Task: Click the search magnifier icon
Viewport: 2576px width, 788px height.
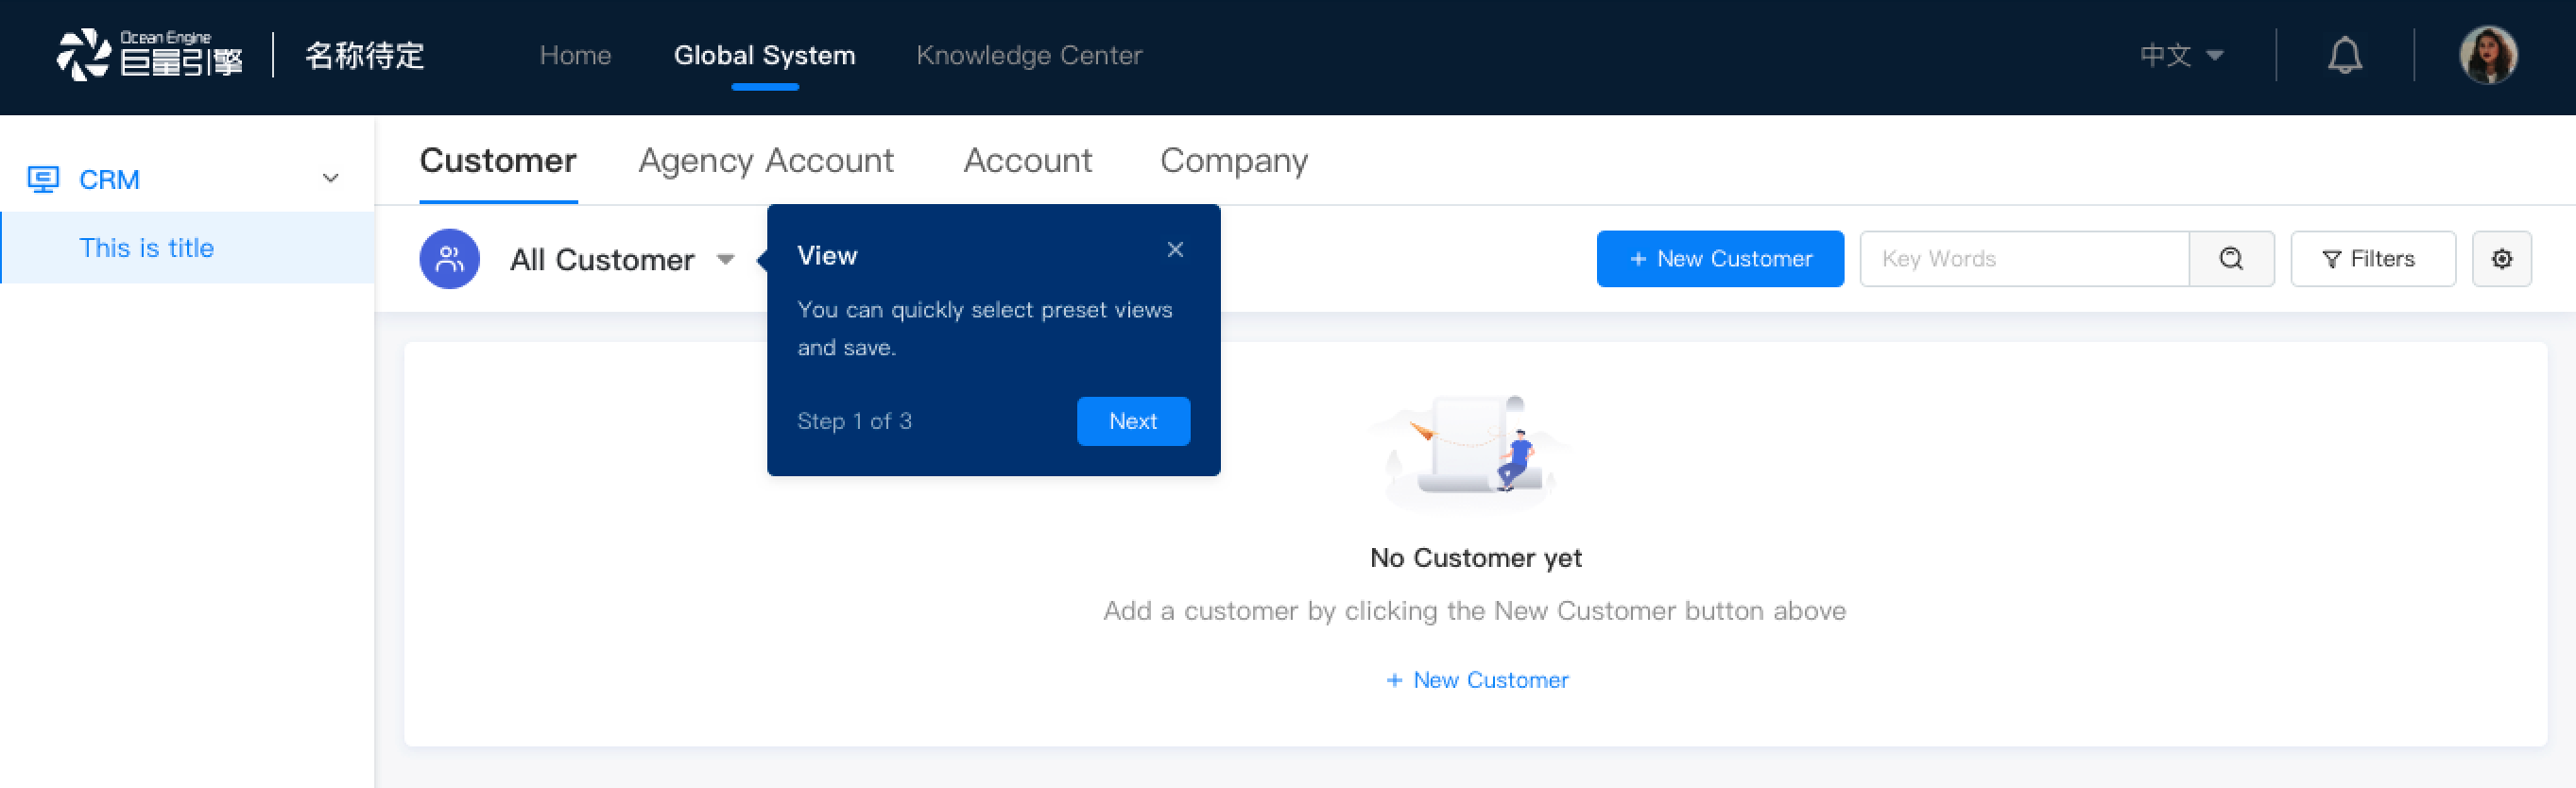Action: [2231, 259]
